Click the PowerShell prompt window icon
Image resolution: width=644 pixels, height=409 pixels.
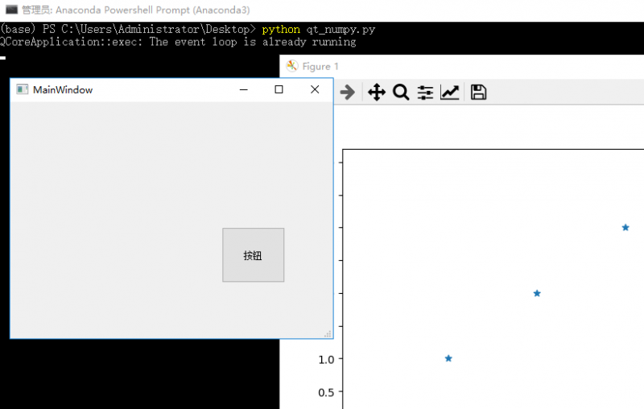(x=11, y=10)
